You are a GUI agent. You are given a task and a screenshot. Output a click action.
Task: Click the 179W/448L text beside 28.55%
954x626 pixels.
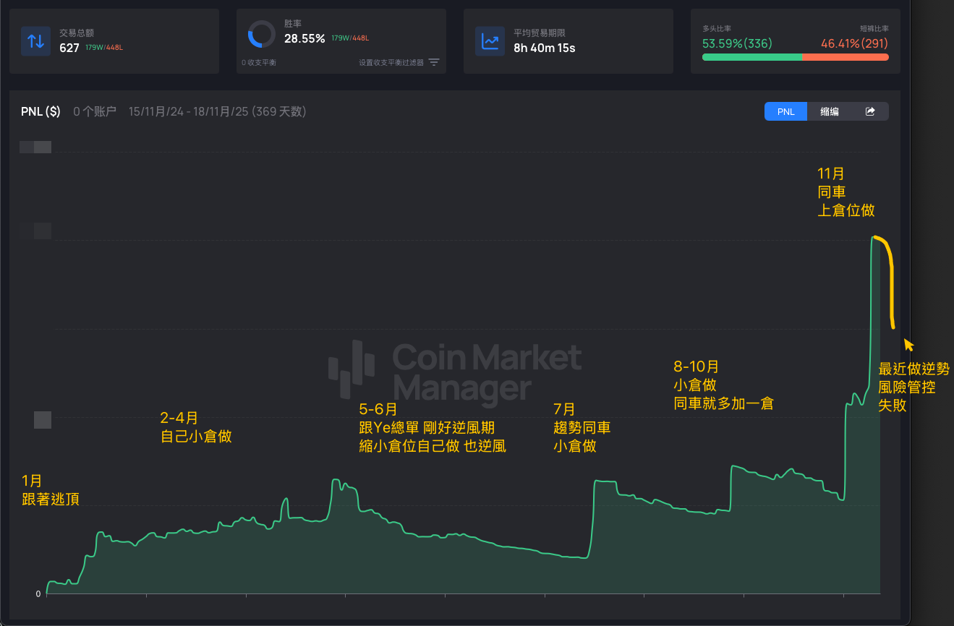[350, 38]
